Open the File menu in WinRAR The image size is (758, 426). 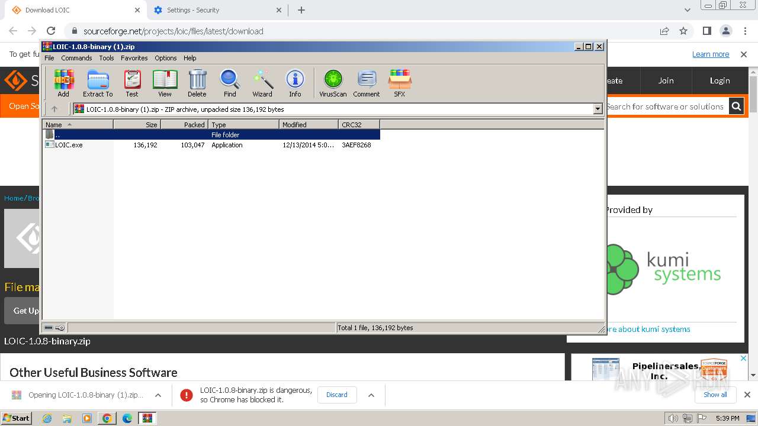49,58
